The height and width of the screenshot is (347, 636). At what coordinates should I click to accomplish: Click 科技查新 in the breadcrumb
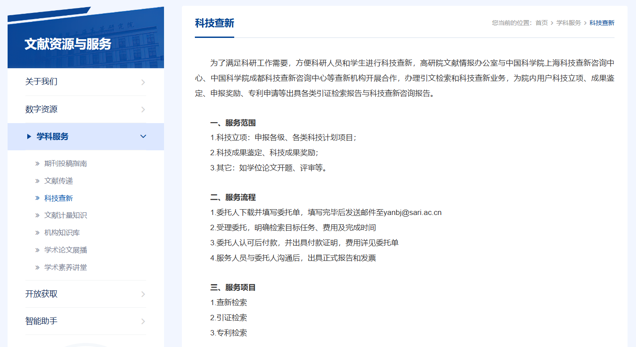point(602,23)
